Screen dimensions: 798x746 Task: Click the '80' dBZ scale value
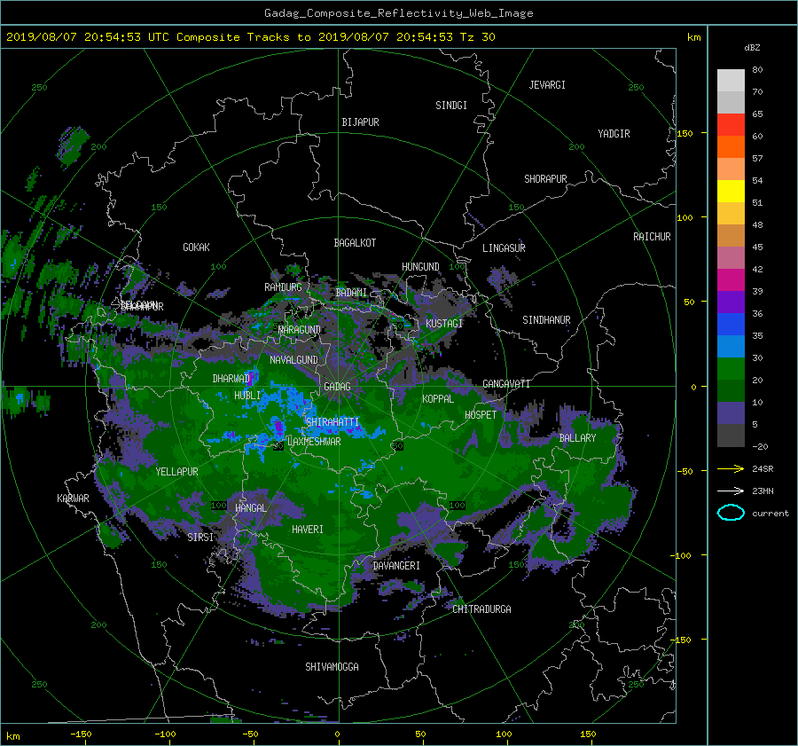coord(757,70)
